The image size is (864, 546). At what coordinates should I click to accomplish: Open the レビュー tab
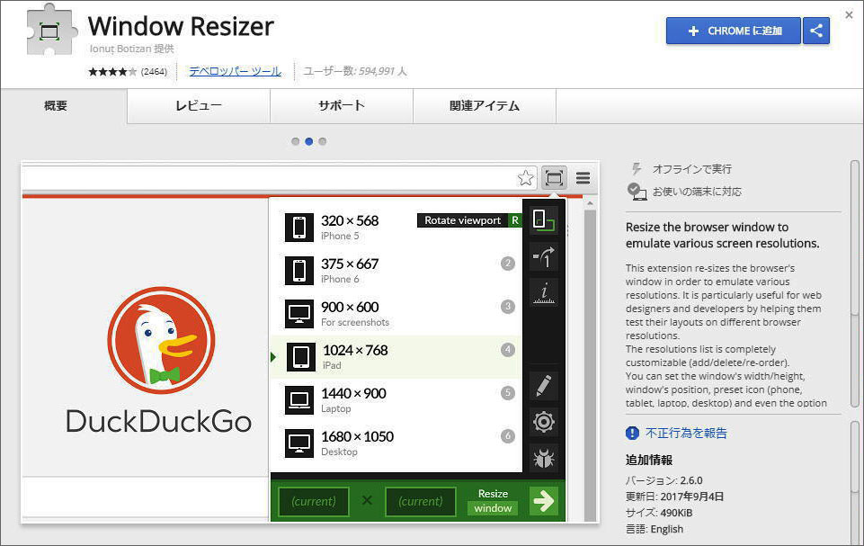(199, 106)
